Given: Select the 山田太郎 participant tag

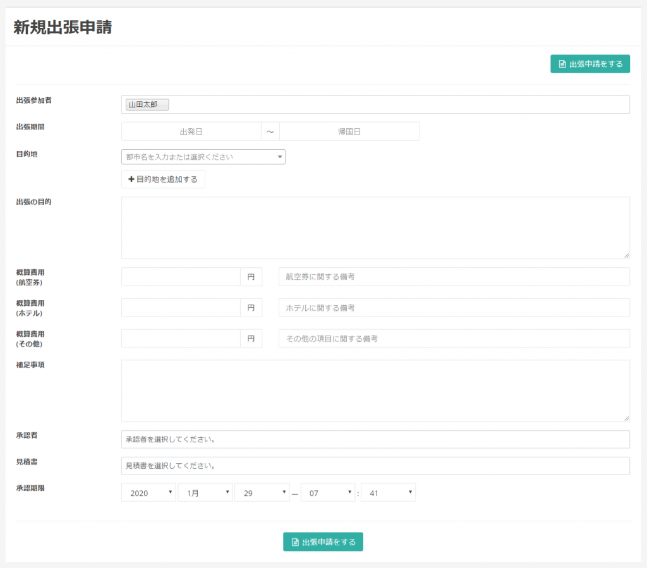Looking at the screenshot, I should [x=147, y=105].
